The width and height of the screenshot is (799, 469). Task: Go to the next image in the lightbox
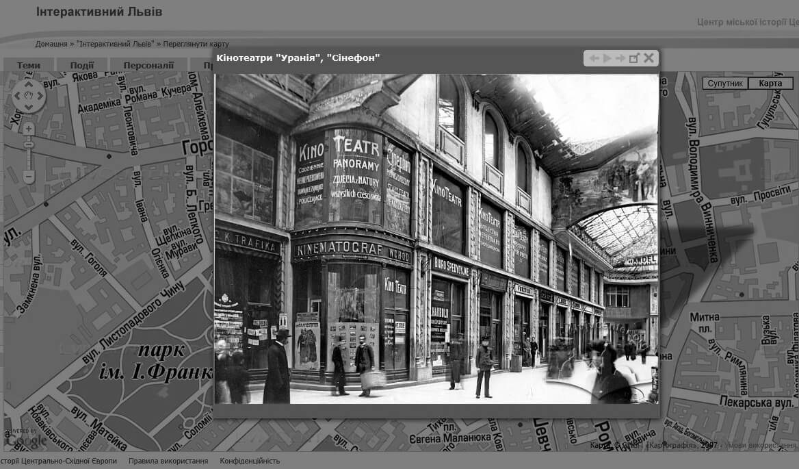click(x=620, y=58)
